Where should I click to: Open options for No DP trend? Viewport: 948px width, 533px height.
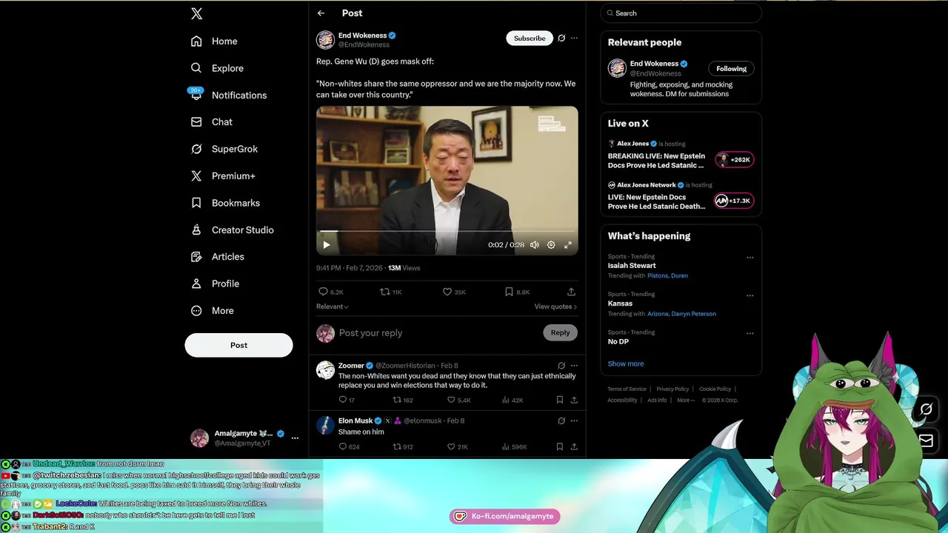click(x=750, y=334)
